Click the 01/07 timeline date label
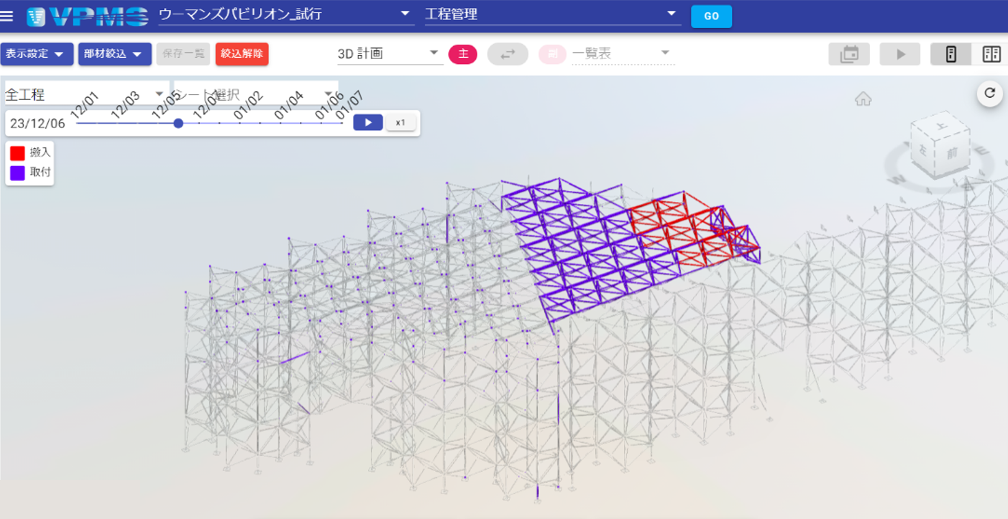 350,104
